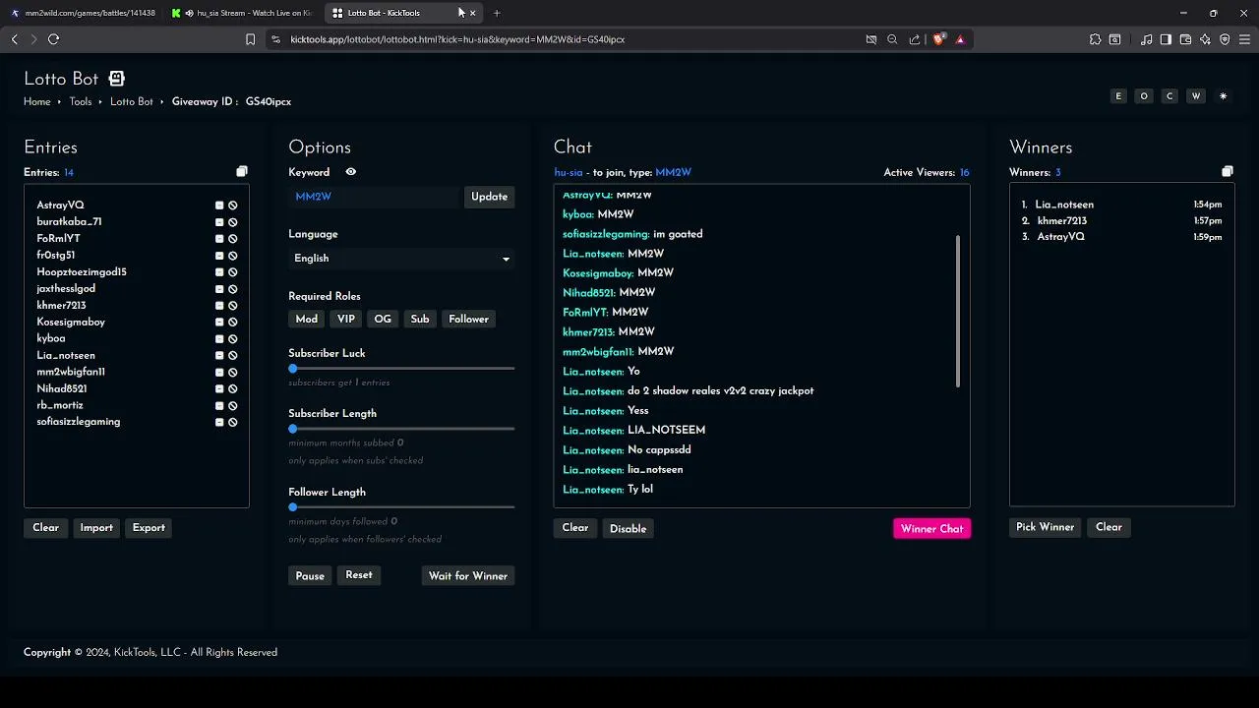Copy the entries list via copy icon
1259x708 pixels.
242,172
